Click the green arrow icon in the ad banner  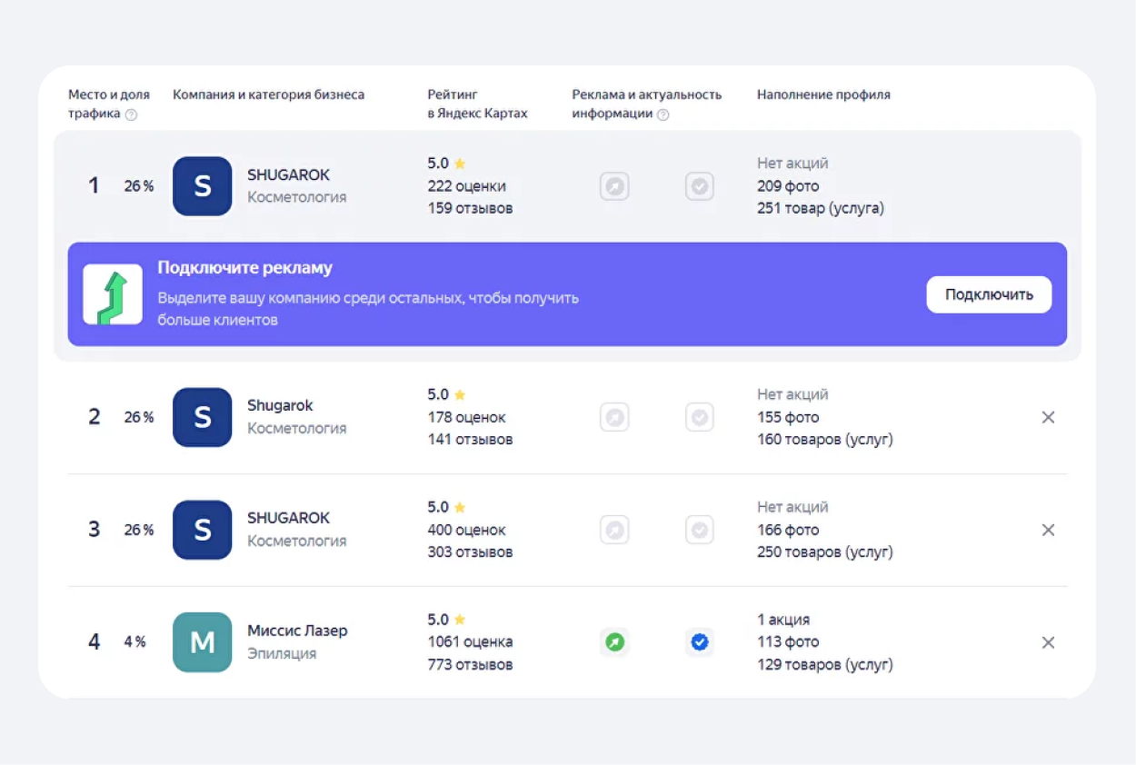click(113, 294)
